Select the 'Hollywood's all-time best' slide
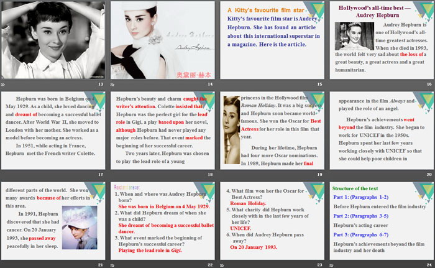 [x=382, y=40]
